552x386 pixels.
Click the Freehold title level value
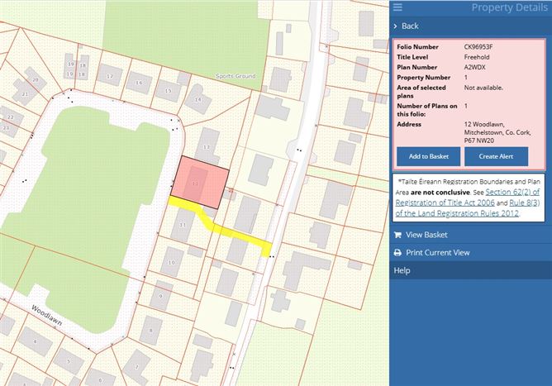[477, 57]
